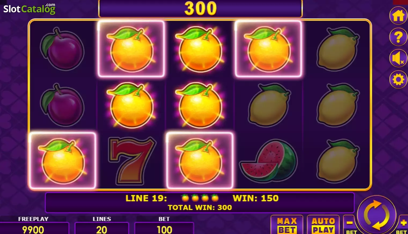
Task: Open the help question mark icon
Action: 398,37
